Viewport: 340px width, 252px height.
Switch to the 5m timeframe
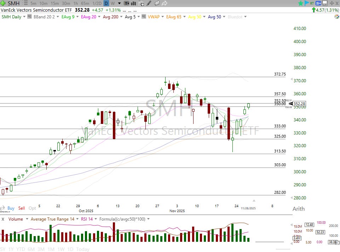pyautogui.click(x=33, y=4)
